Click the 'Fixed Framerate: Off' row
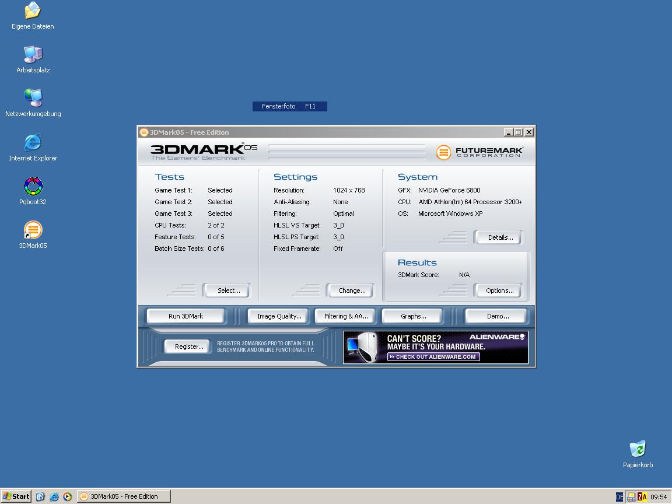 pos(308,248)
